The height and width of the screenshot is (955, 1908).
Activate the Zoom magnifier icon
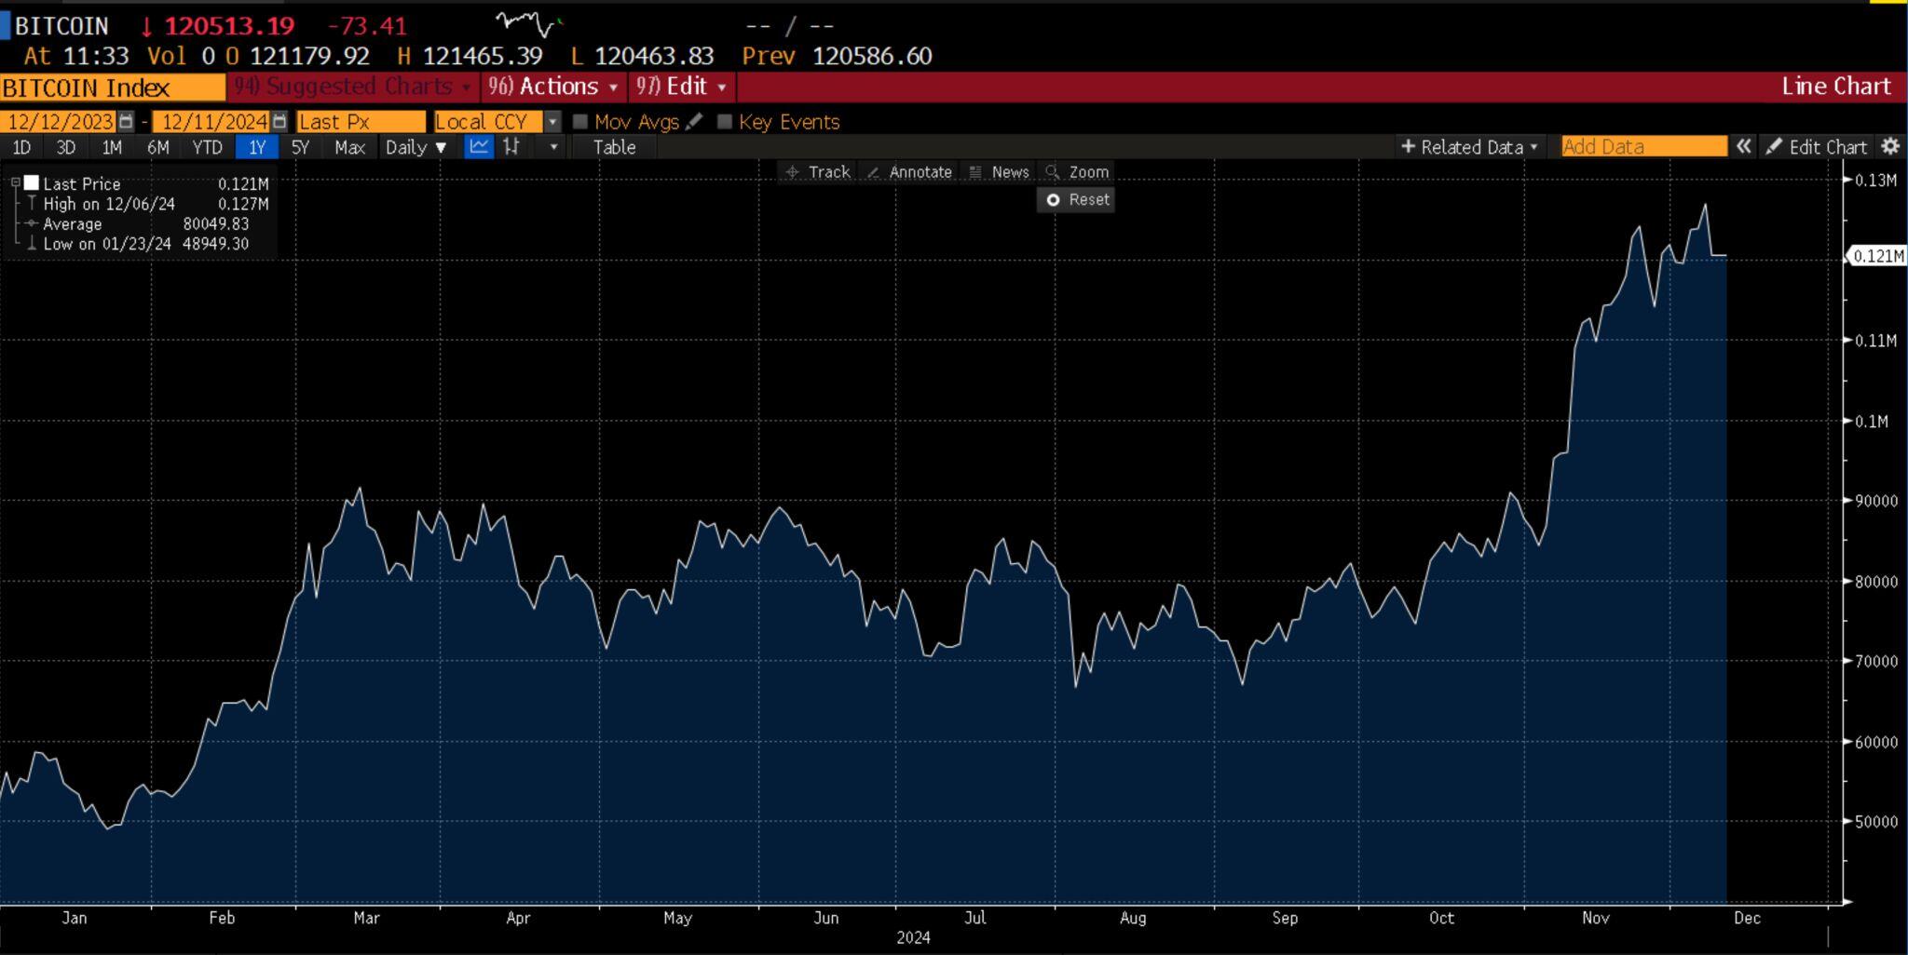(x=1054, y=172)
